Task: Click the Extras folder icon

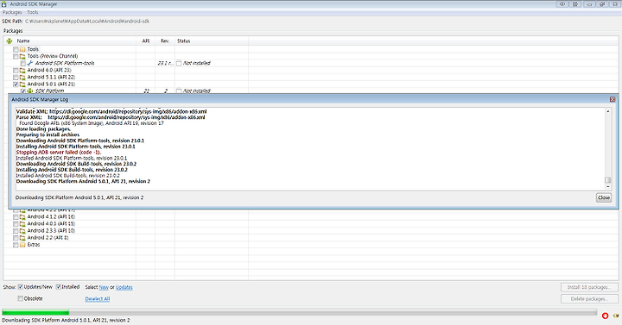Action: 22,245
